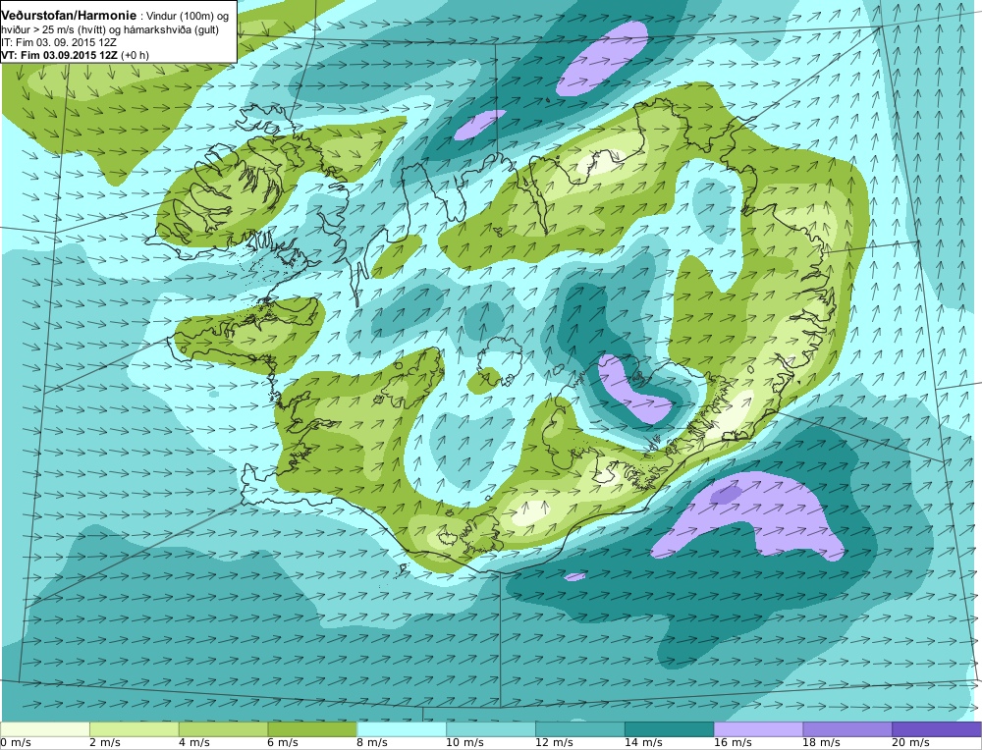
Task: Click the 'IT: Fim 03. 09. 2015 12Z' line
Action: pos(60,42)
